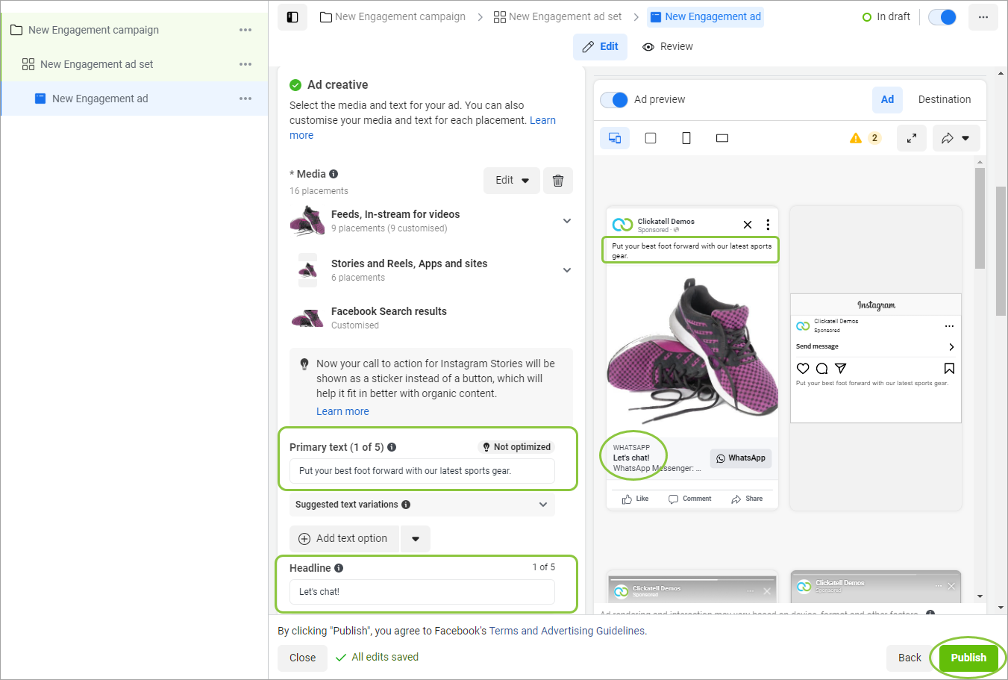Click the green Publish button

click(x=968, y=658)
